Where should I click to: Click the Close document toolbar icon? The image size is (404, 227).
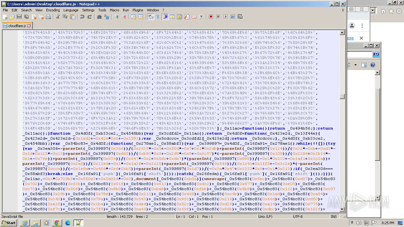tap(34, 17)
